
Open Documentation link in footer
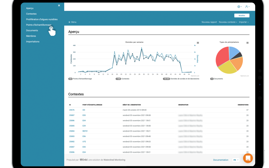(221, 160)
